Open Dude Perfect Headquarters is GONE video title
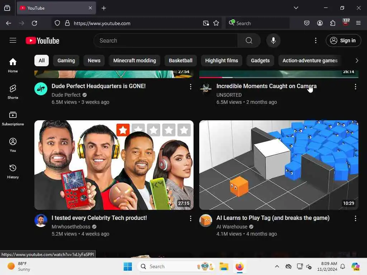The height and width of the screenshot is (275, 367). (99, 86)
